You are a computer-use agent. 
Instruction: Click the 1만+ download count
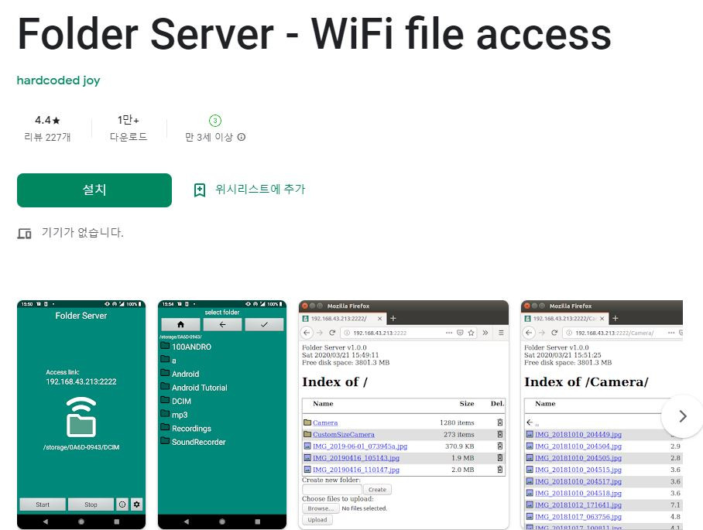coord(129,120)
